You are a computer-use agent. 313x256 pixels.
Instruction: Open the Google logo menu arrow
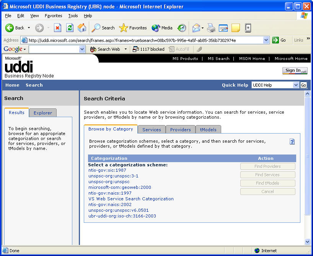pyautogui.click(x=24, y=49)
